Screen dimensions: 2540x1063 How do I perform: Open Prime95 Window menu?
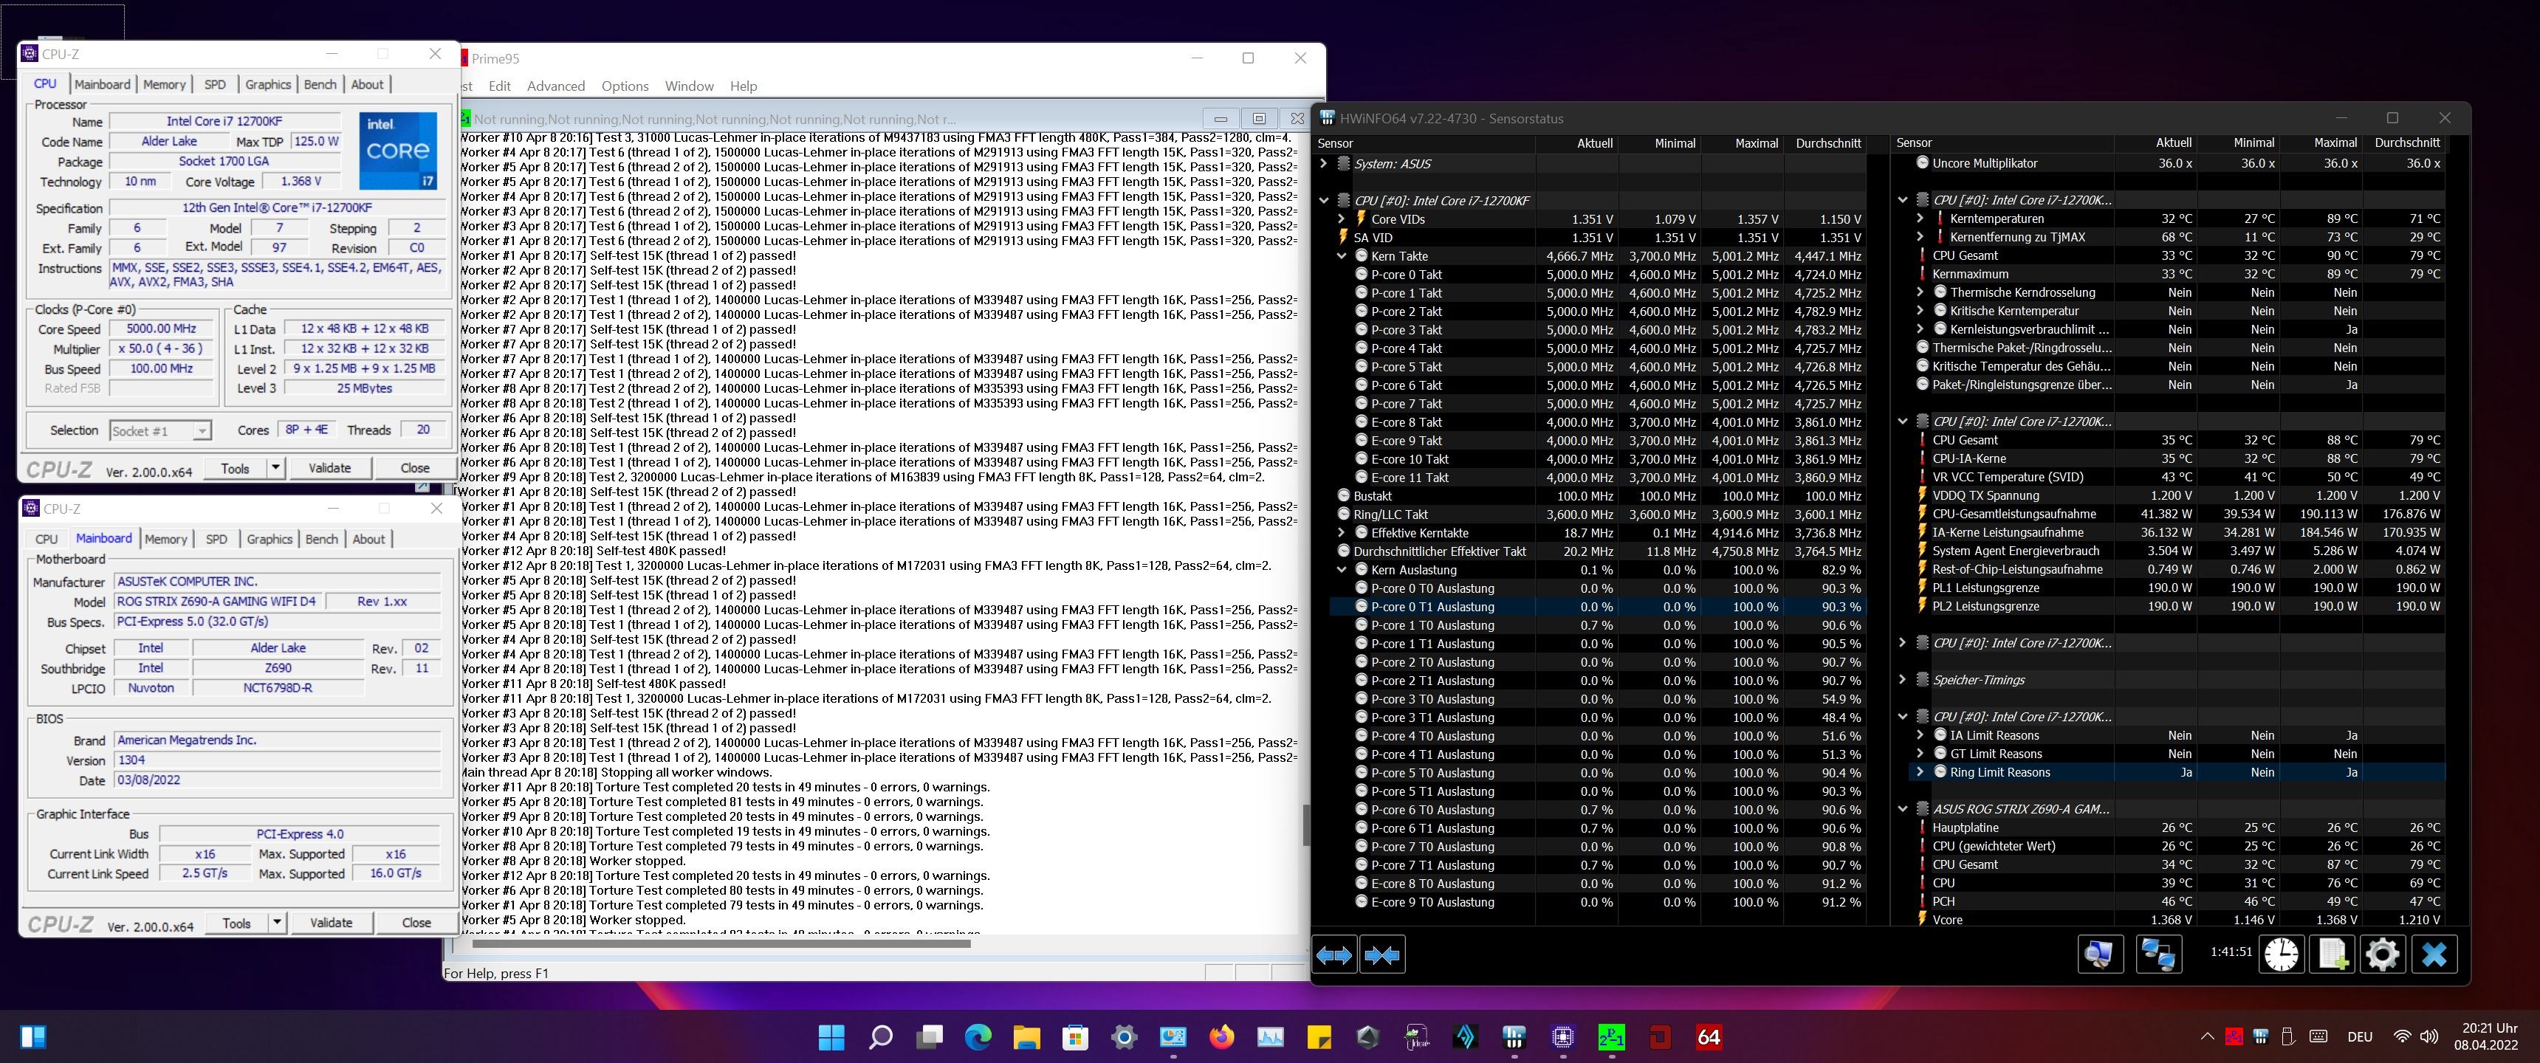coord(688,86)
